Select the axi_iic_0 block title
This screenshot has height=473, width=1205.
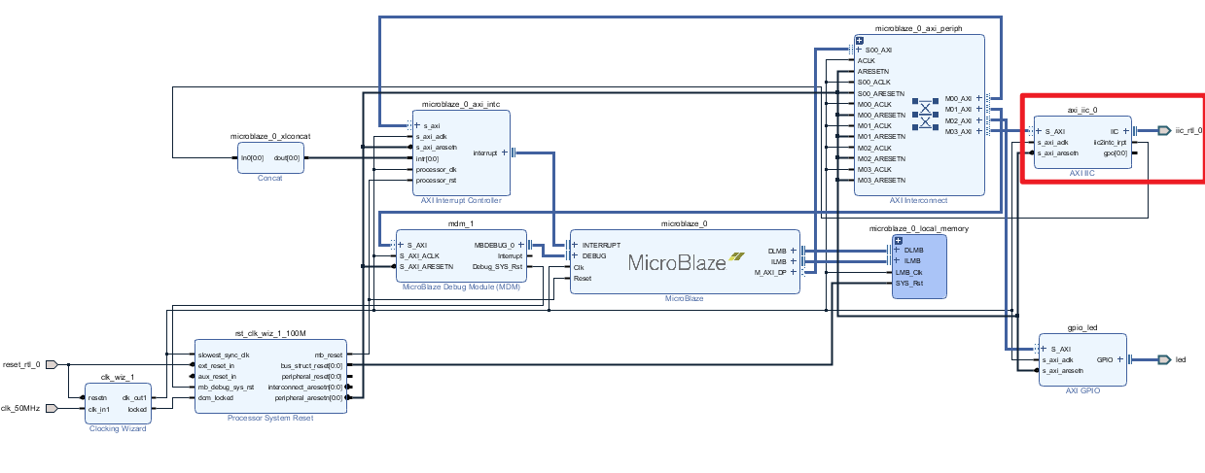(x=1082, y=111)
